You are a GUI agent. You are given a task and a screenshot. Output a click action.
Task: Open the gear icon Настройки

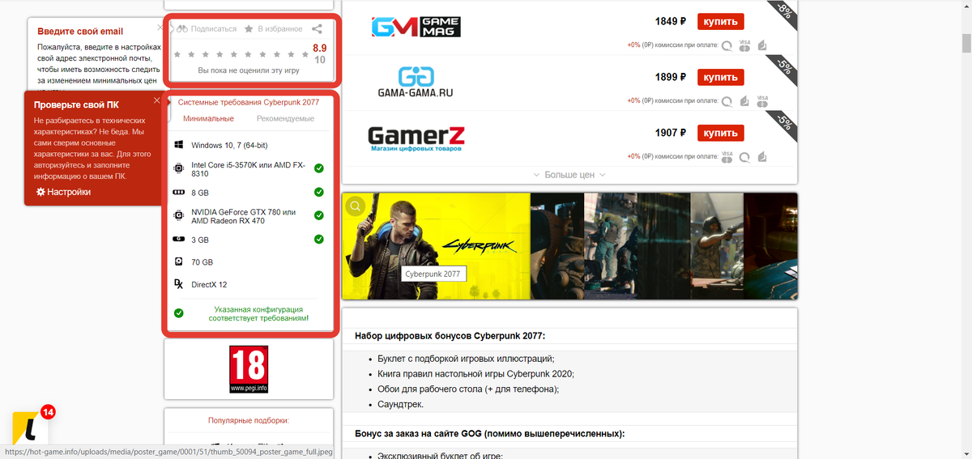pos(40,192)
